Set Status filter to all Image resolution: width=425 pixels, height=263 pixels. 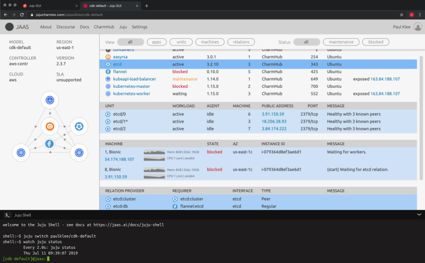pyautogui.click(x=306, y=42)
